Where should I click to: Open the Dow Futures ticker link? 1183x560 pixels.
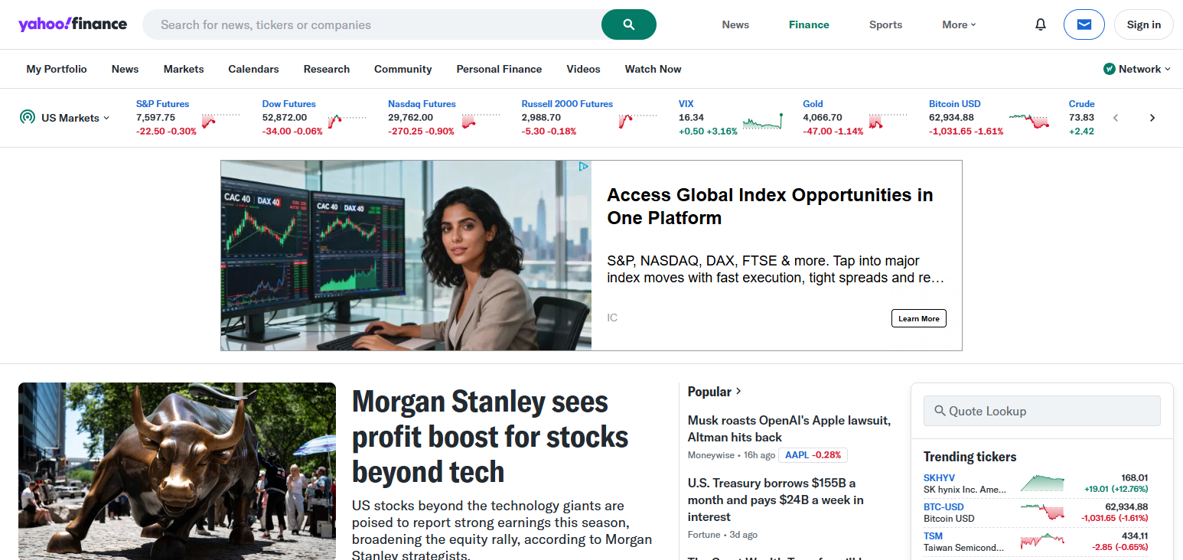[288, 104]
